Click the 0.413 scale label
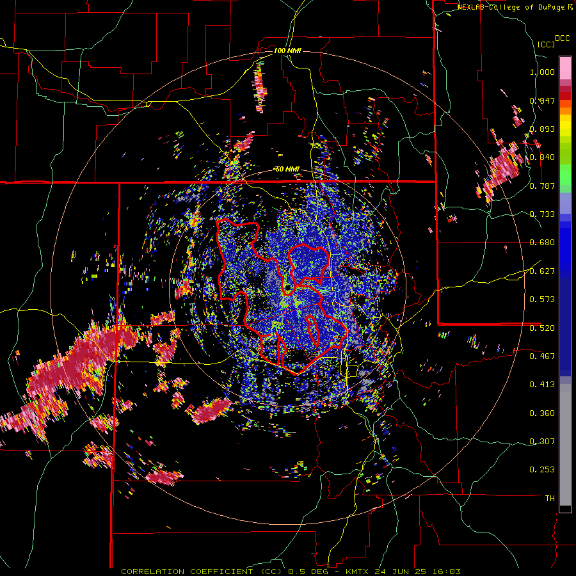Image resolution: width=576 pixels, height=576 pixels. point(542,385)
